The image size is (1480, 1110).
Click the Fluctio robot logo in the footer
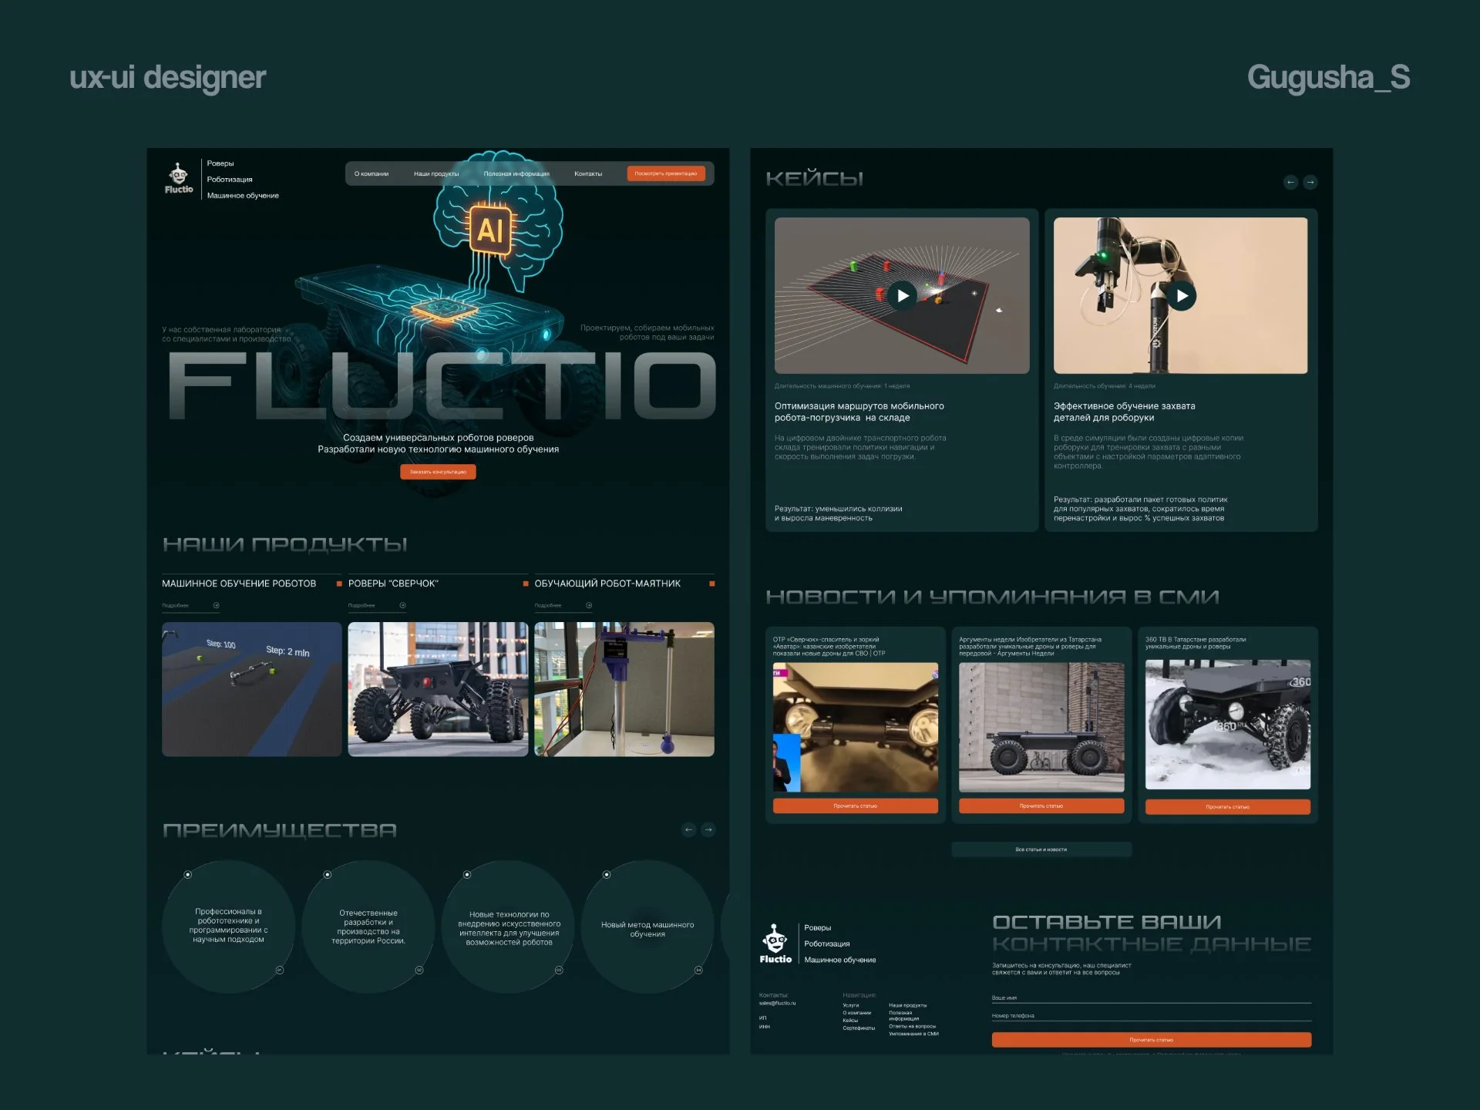pyautogui.click(x=775, y=943)
